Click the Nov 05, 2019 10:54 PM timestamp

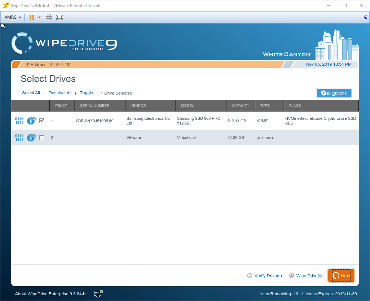[x=329, y=64]
